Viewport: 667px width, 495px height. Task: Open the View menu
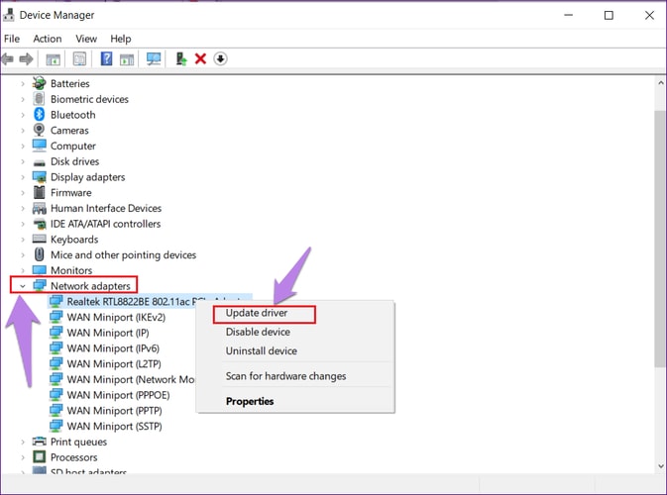86,39
